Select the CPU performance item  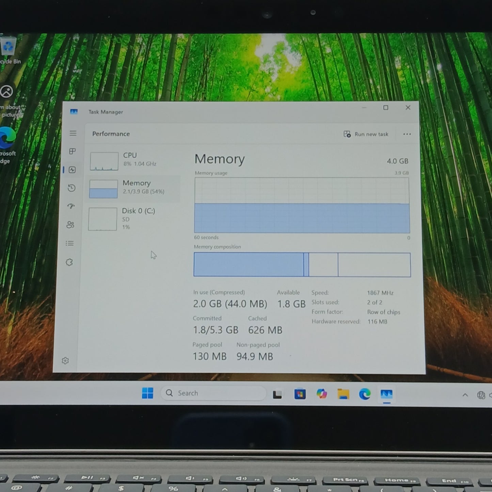click(x=133, y=160)
